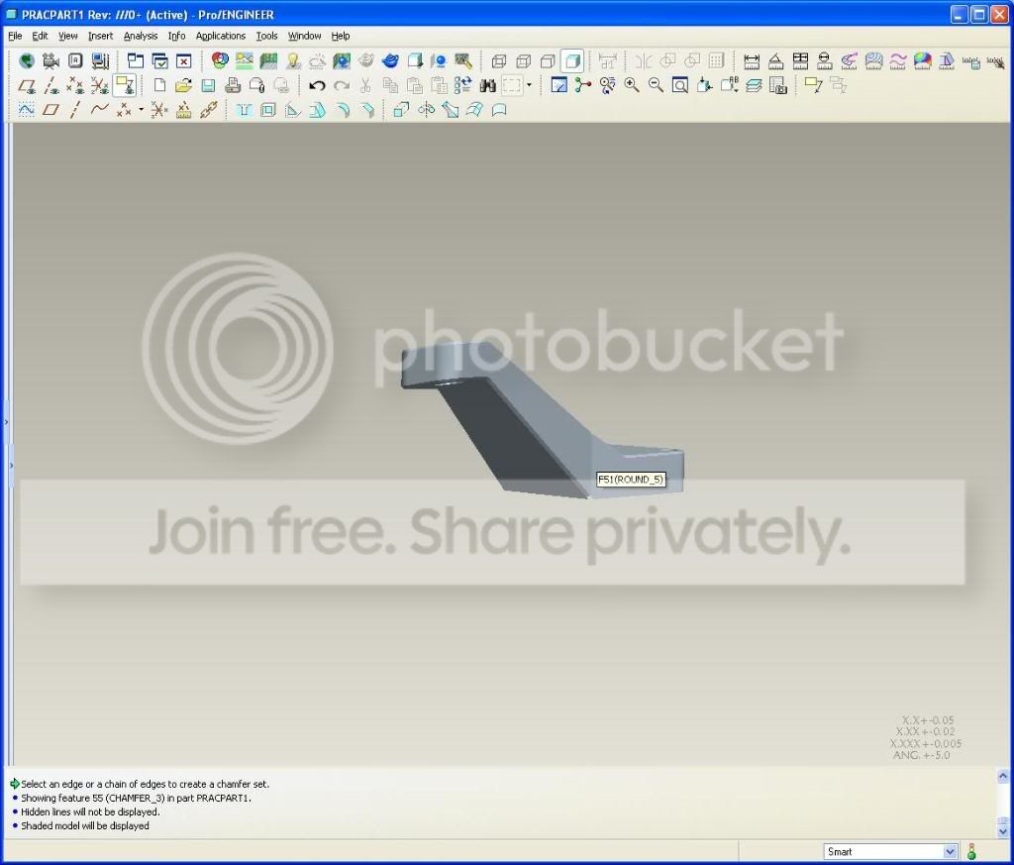Expand the selection box dropdown arrow
The width and height of the screenshot is (1014, 865).
(529, 85)
